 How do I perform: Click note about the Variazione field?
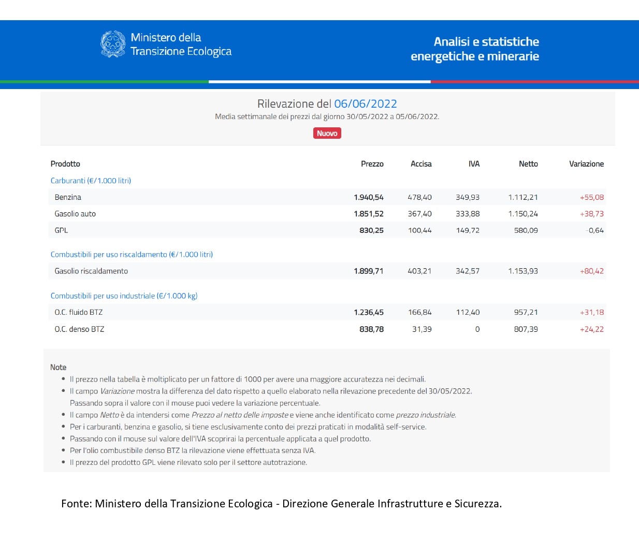point(271,397)
